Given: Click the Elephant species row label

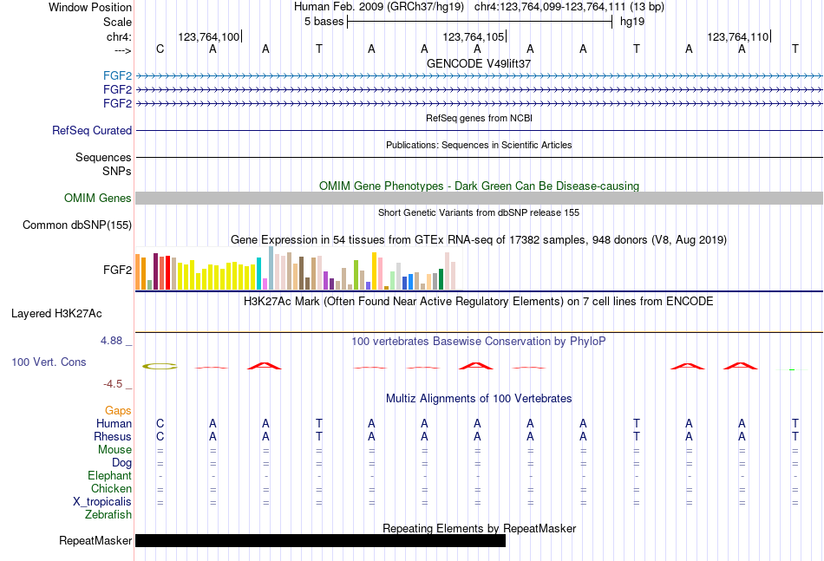Looking at the screenshot, I should (x=110, y=475).
